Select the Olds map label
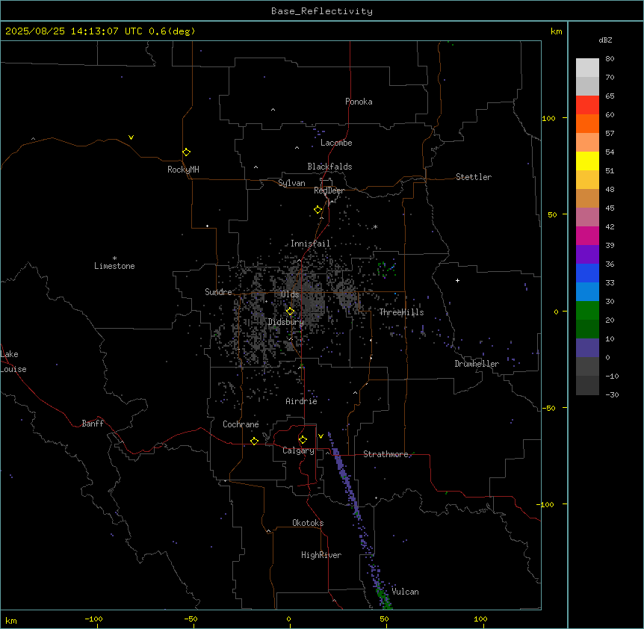The height and width of the screenshot is (629, 644). (x=290, y=294)
